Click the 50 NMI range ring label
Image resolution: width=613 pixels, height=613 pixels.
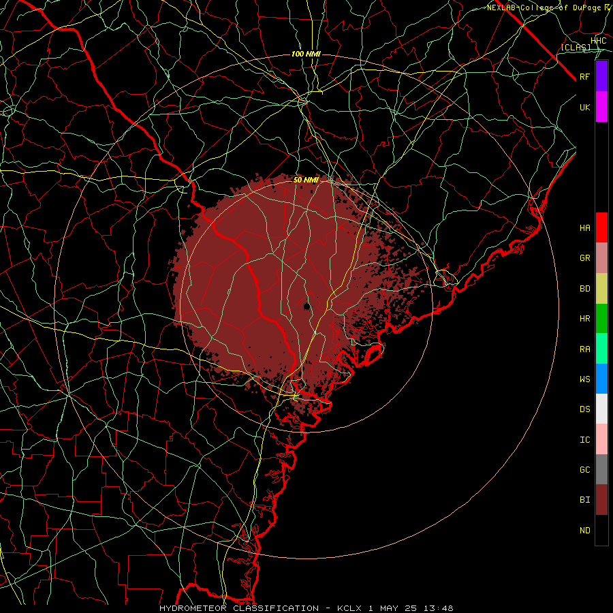[x=306, y=180]
